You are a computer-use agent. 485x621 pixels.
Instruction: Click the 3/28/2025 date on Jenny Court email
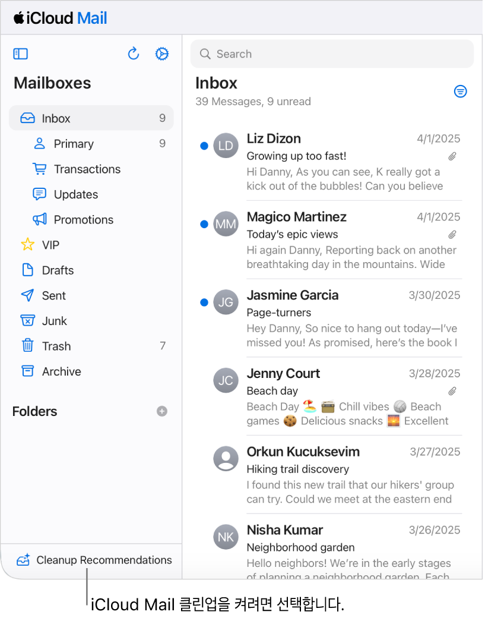[x=435, y=373]
